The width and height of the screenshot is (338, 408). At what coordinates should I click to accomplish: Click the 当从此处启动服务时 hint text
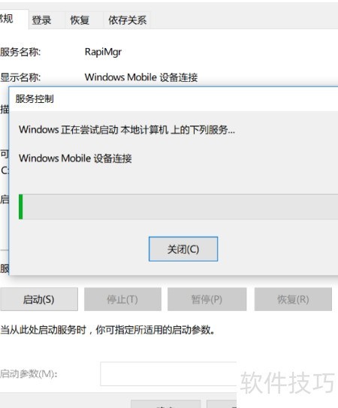click(107, 330)
